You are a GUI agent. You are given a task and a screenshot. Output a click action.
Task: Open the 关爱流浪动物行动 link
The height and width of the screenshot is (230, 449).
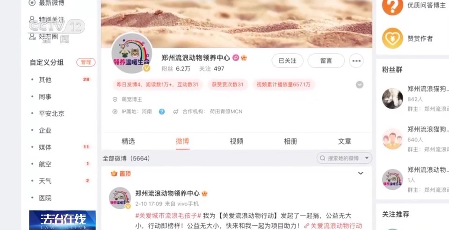point(333,226)
